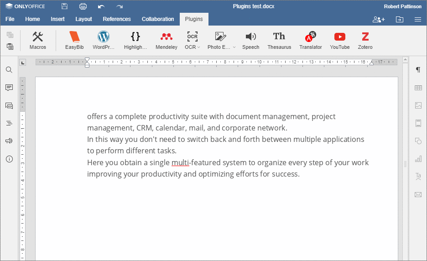Screen dimensions: 427x261
Task: Click the Save button in title bar
Action: click(64, 6)
